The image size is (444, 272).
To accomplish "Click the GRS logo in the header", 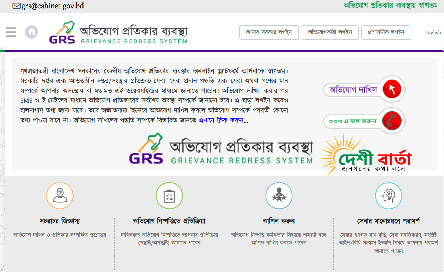I will click(x=118, y=32).
